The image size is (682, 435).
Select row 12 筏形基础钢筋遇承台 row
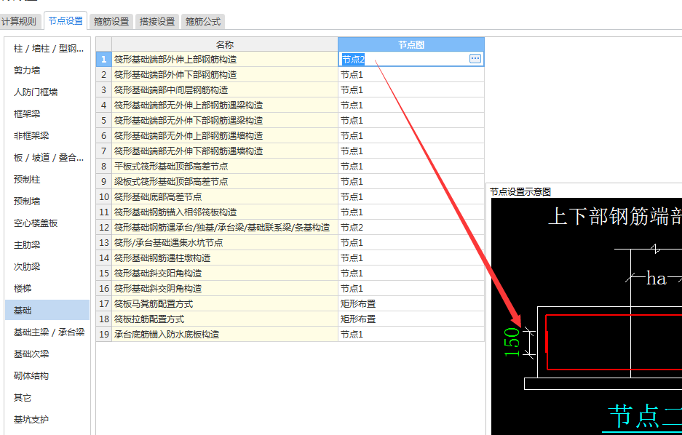click(225, 227)
